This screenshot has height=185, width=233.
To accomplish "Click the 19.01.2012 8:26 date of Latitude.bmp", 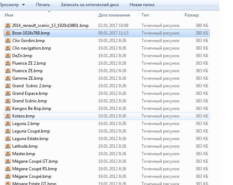I will pyautogui.click(x=112, y=146).
